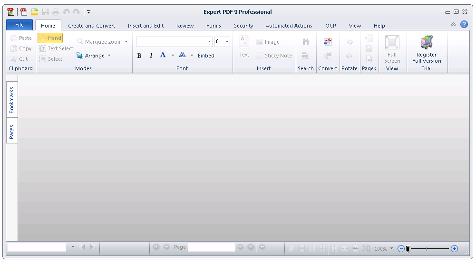Click the Full Screen button
The image size is (476, 265).
coord(392,49)
